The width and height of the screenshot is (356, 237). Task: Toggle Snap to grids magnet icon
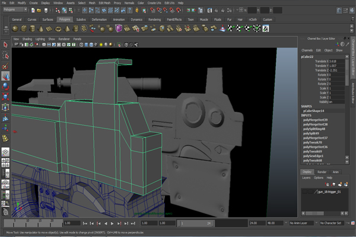[x=153, y=10]
